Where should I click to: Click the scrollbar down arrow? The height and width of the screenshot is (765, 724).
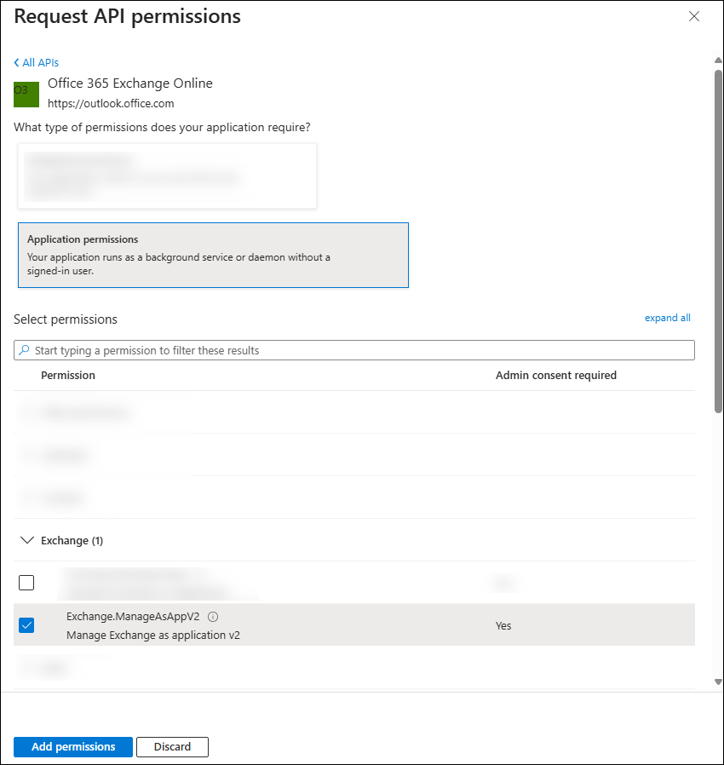tap(718, 682)
